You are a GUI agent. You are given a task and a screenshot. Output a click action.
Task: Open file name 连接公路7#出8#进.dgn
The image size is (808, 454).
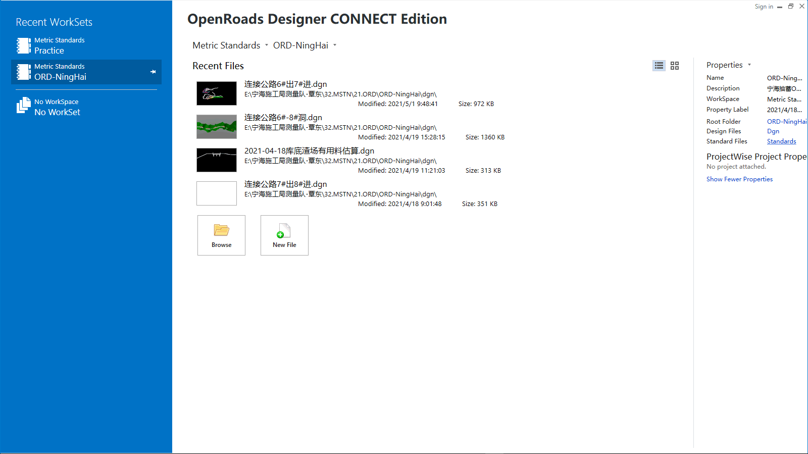click(x=285, y=184)
